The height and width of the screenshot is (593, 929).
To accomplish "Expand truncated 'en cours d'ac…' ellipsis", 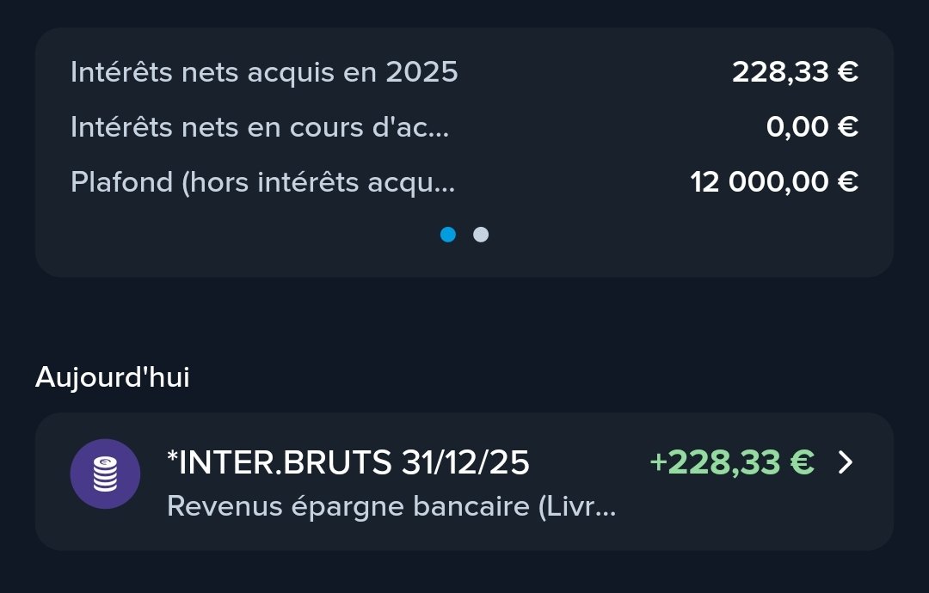I will [440, 129].
